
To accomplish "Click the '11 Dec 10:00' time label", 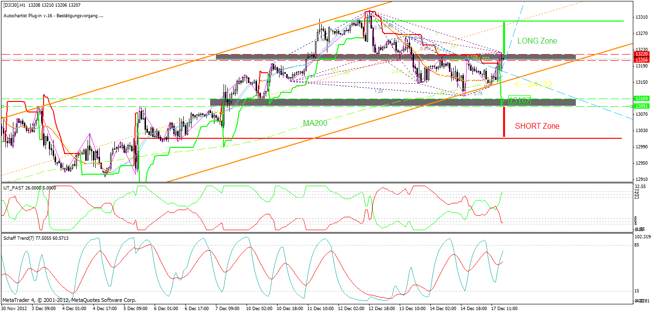I will pos(321,308).
